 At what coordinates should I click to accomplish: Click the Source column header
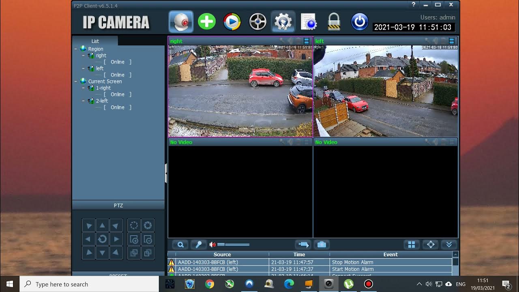point(222,255)
